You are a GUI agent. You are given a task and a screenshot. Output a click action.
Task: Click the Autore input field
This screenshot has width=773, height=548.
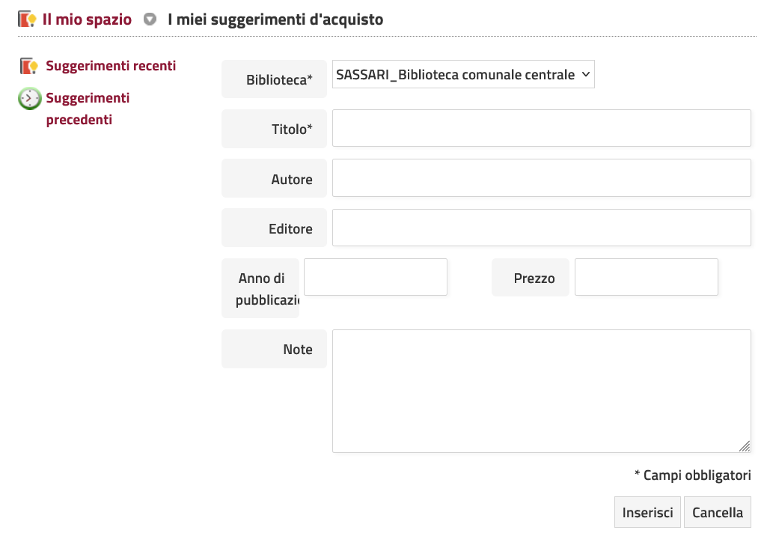(x=541, y=177)
